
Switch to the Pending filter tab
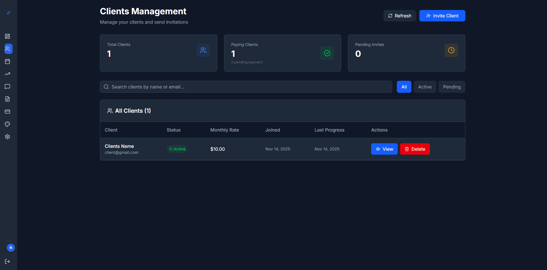452,86
